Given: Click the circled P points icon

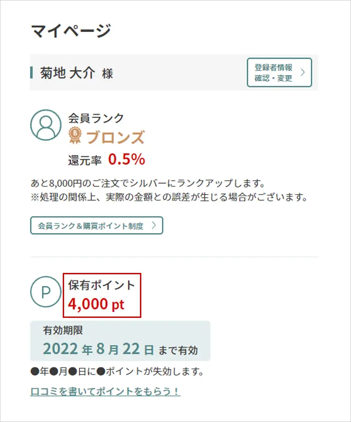Looking at the screenshot, I should [45, 292].
